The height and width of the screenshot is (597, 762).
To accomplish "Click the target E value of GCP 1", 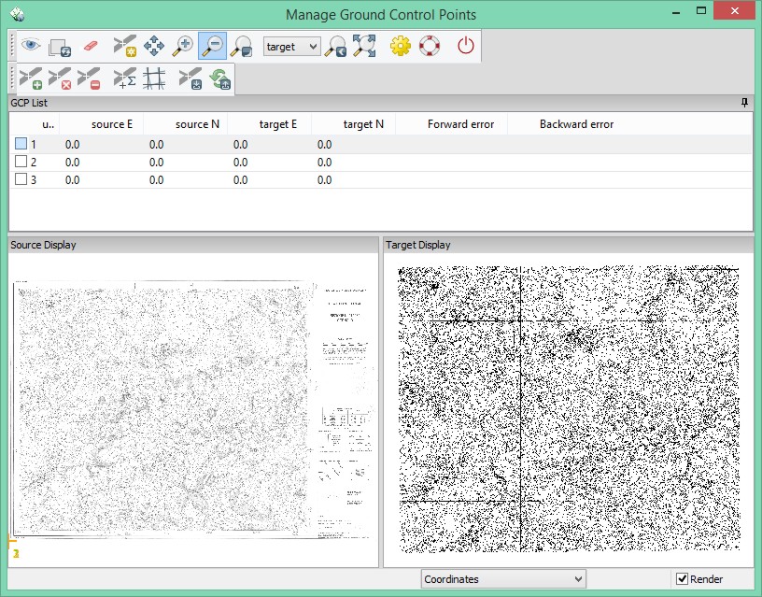I will point(241,145).
